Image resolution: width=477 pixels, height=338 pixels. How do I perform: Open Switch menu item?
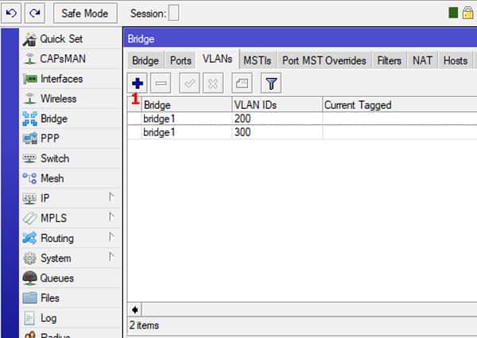(71, 158)
